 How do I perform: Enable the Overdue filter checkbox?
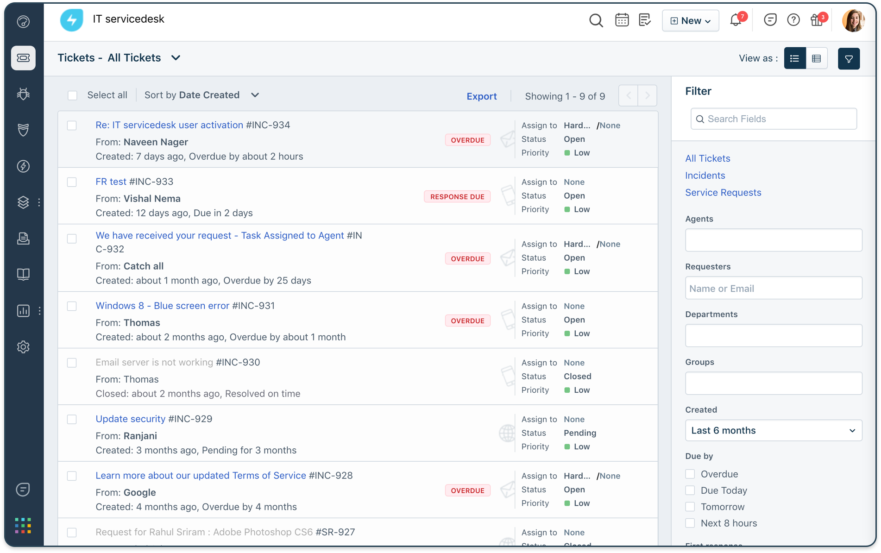point(690,474)
